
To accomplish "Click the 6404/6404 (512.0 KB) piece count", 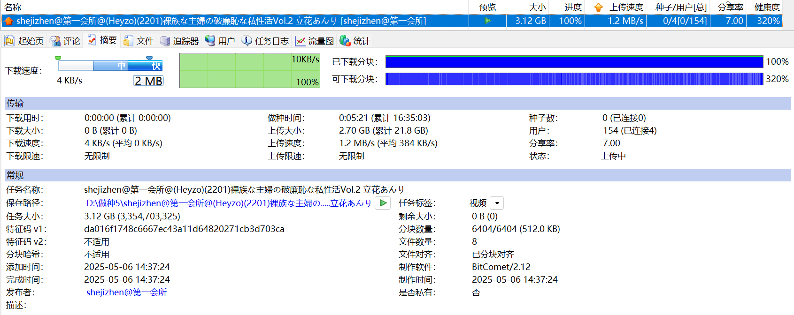I will click(516, 229).
